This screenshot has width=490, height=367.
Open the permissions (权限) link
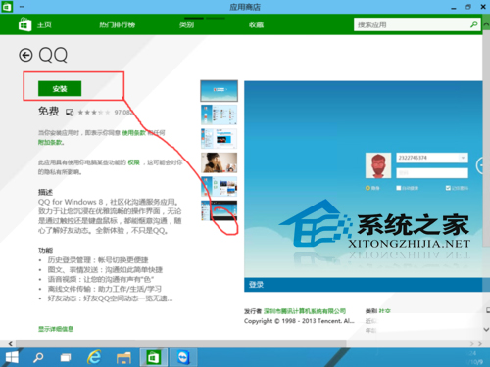coord(133,162)
